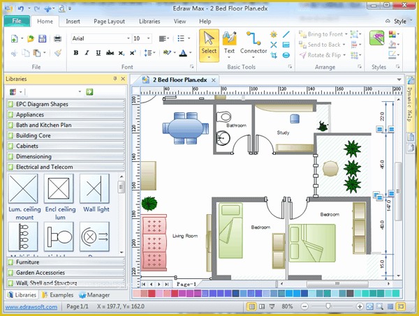Click the Bring to Front button
This screenshot has height=316, width=419.
pyautogui.click(x=321, y=34)
